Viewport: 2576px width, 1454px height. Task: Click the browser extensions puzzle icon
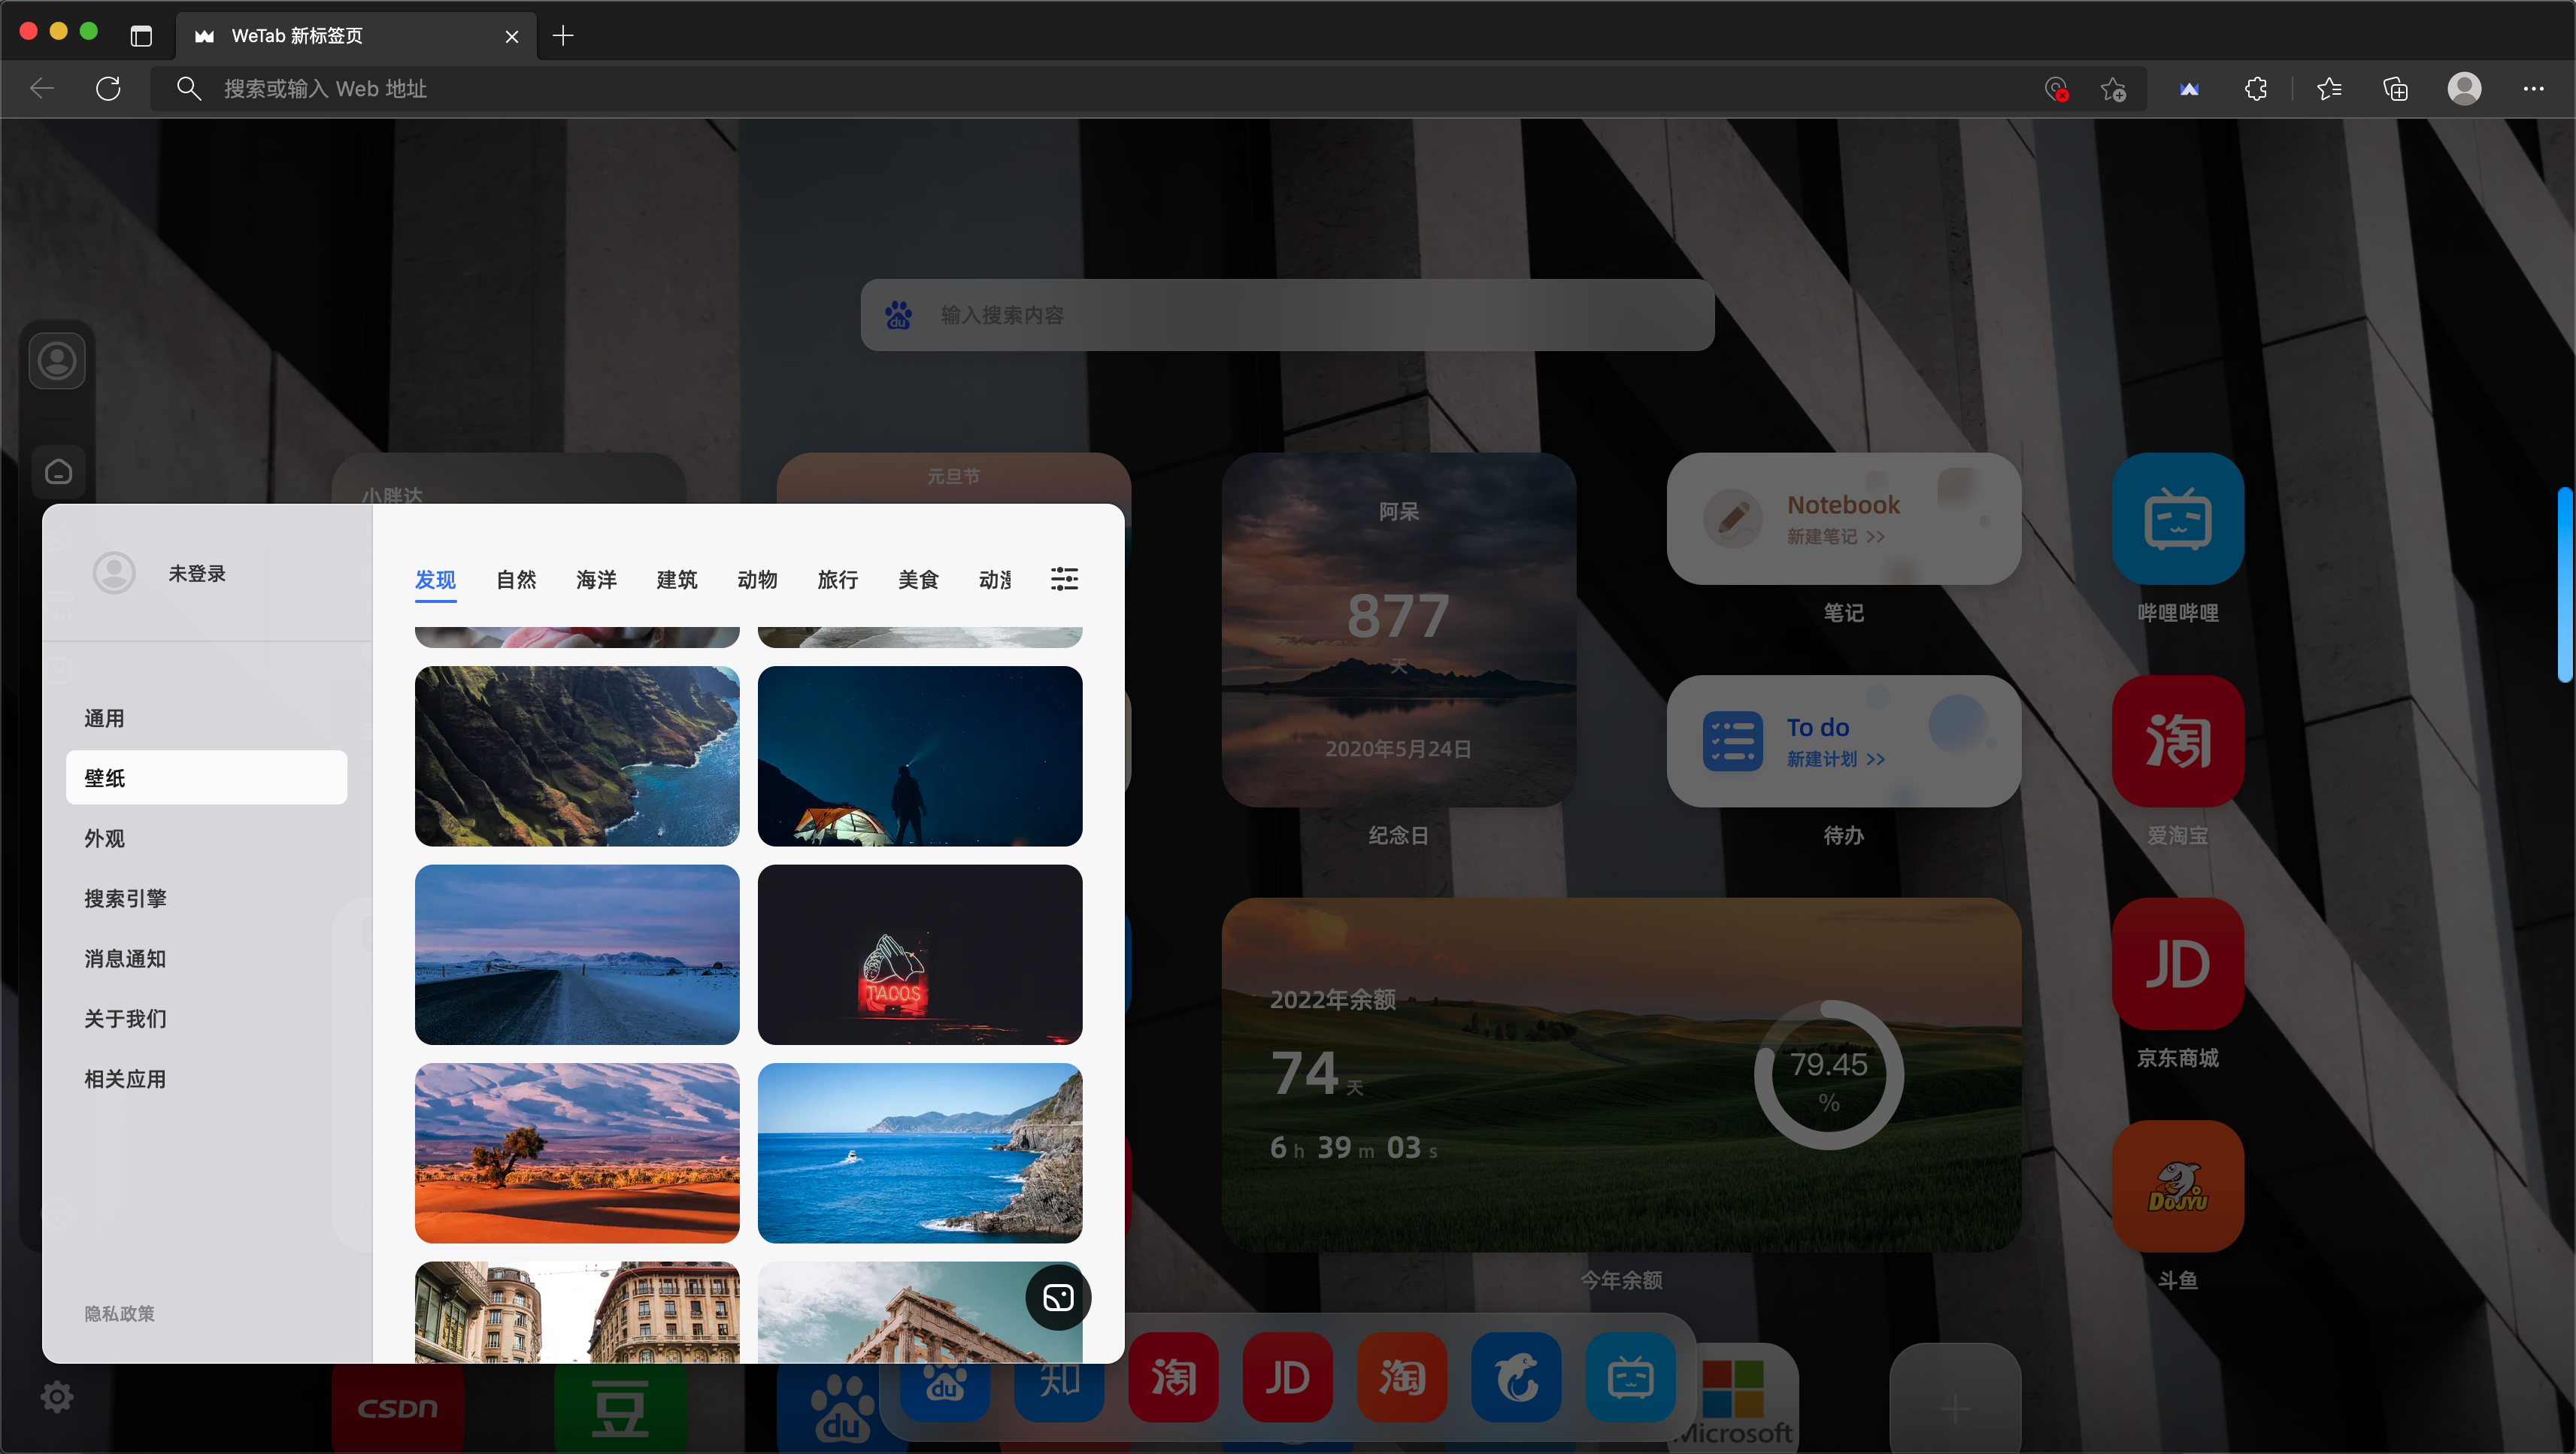pos(2255,89)
